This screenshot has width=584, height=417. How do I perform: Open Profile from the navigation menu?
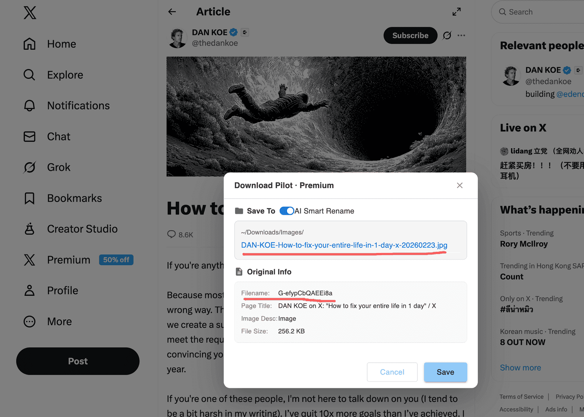coord(62,290)
